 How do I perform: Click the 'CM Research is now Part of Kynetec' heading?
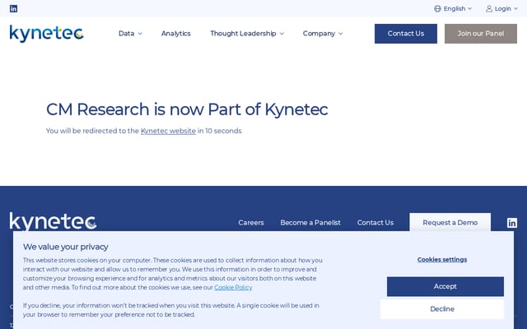(187, 109)
